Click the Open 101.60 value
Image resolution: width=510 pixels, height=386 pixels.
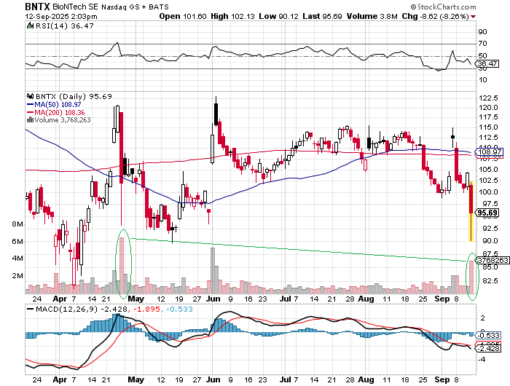pos(183,16)
